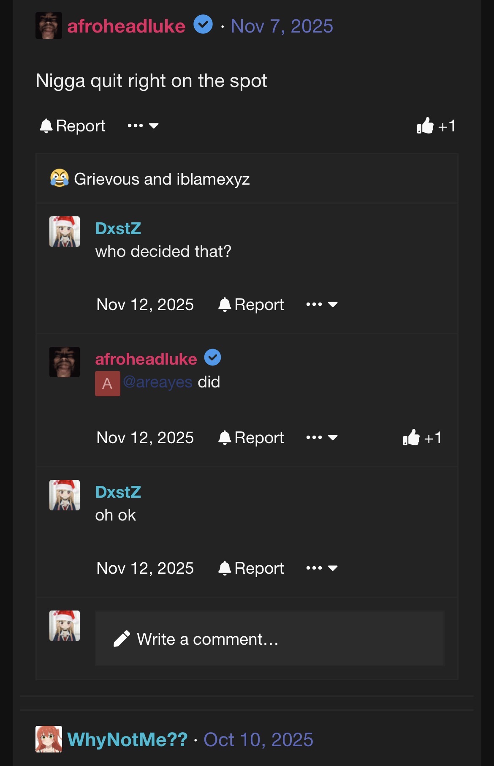Viewport: 494px width, 766px height.
Task: Click afroheadluke's avatar at the post header
Action: pyautogui.click(x=49, y=26)
